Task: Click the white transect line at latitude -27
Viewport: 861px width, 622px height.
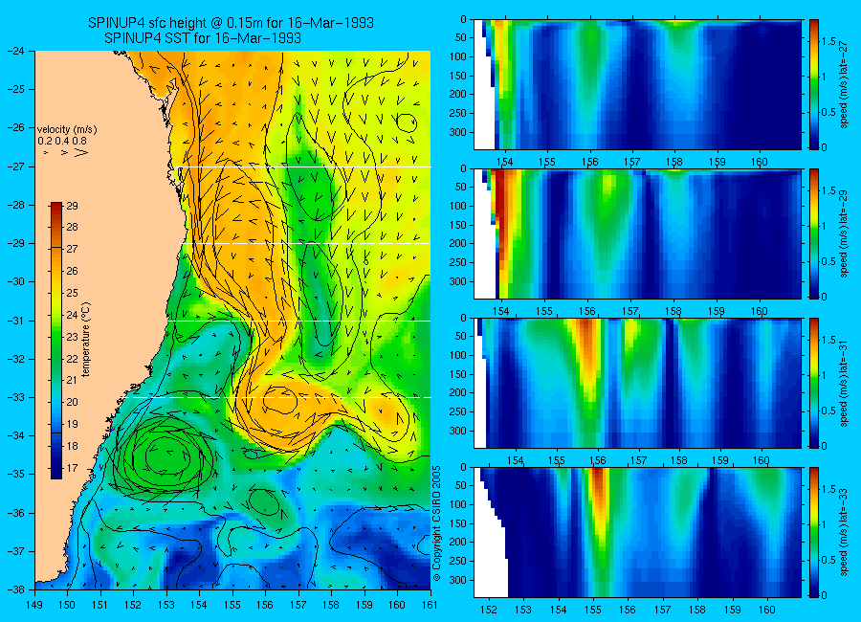Action: (305, 167)
